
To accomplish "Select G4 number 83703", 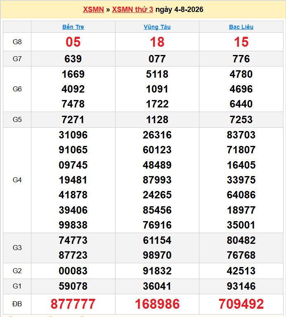I will (x=241, y=135).
